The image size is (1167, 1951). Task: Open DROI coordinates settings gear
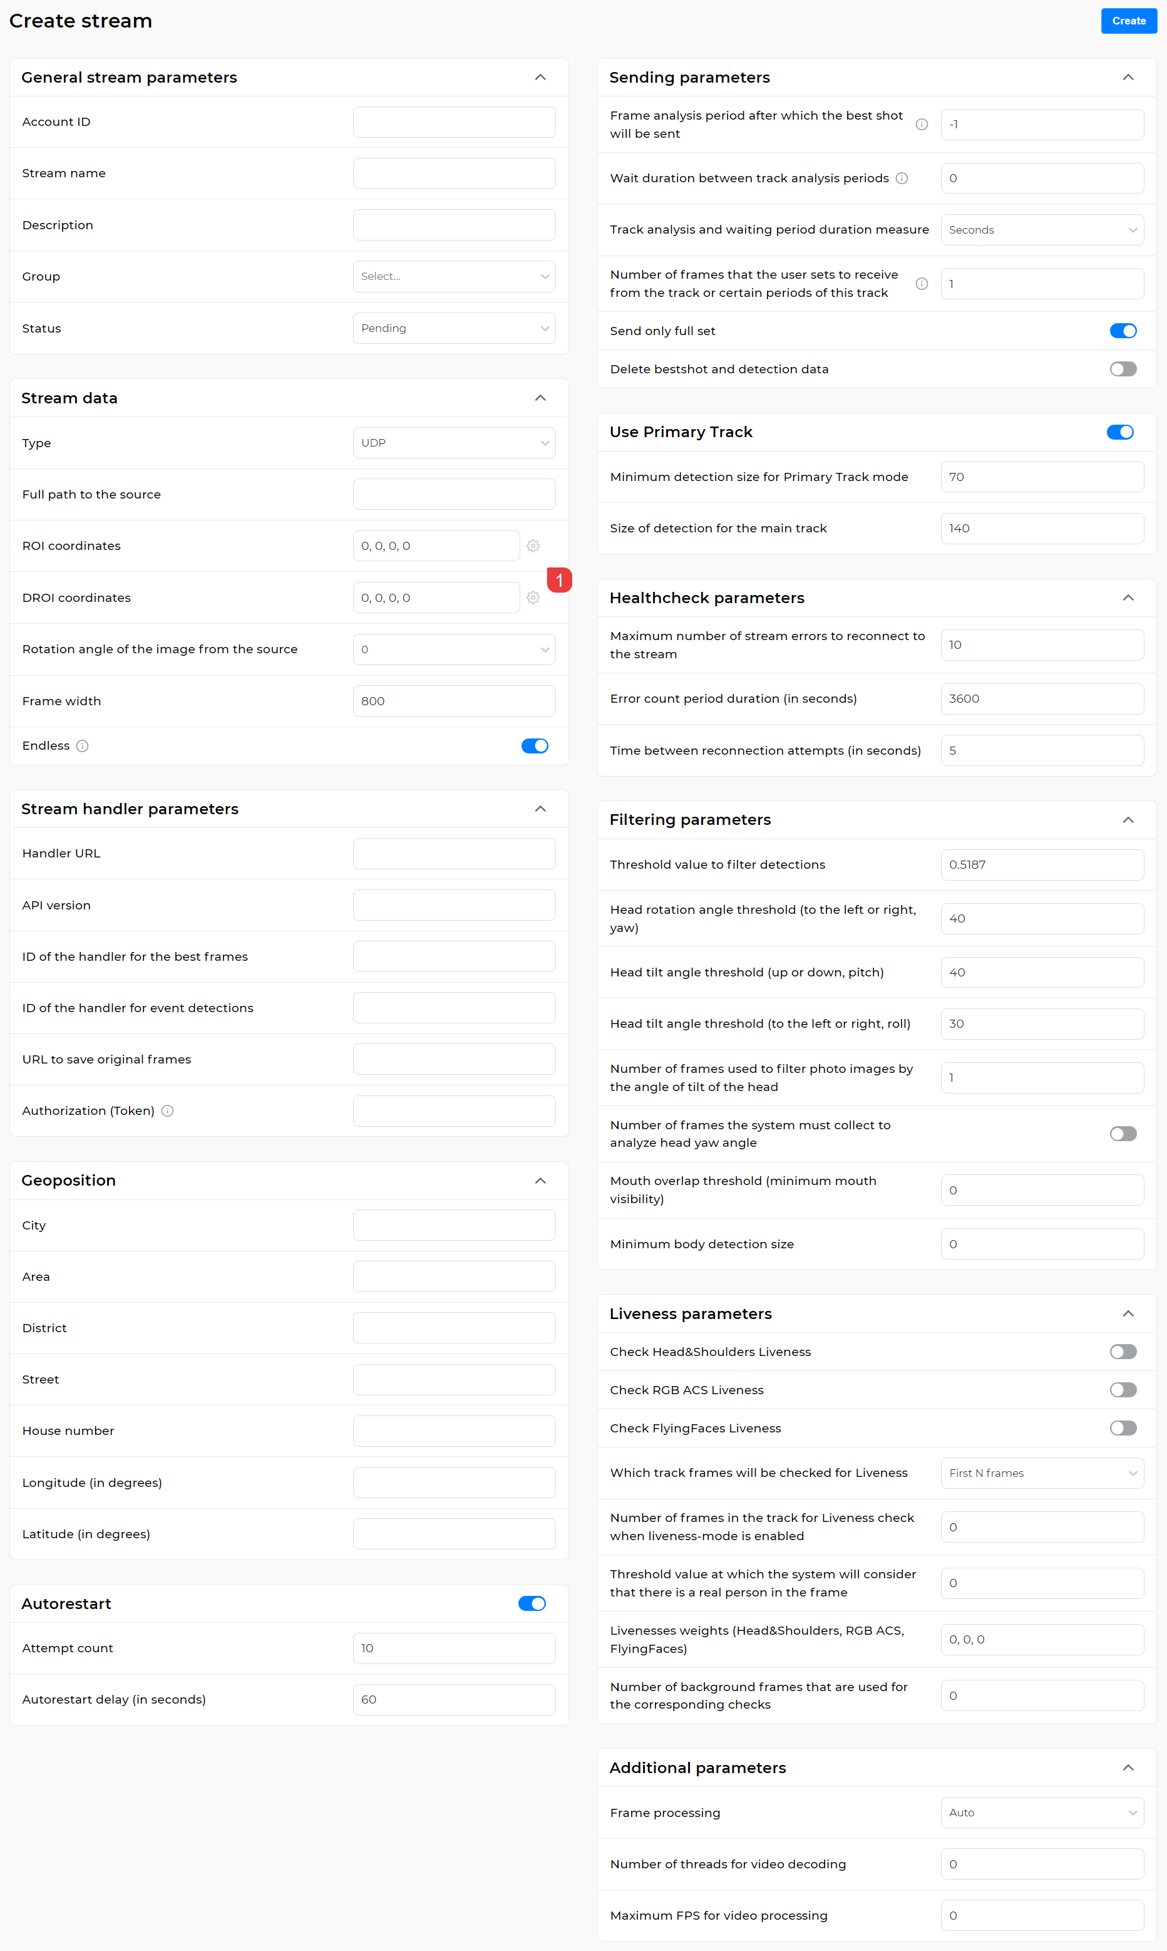click(x=533, y=597)
